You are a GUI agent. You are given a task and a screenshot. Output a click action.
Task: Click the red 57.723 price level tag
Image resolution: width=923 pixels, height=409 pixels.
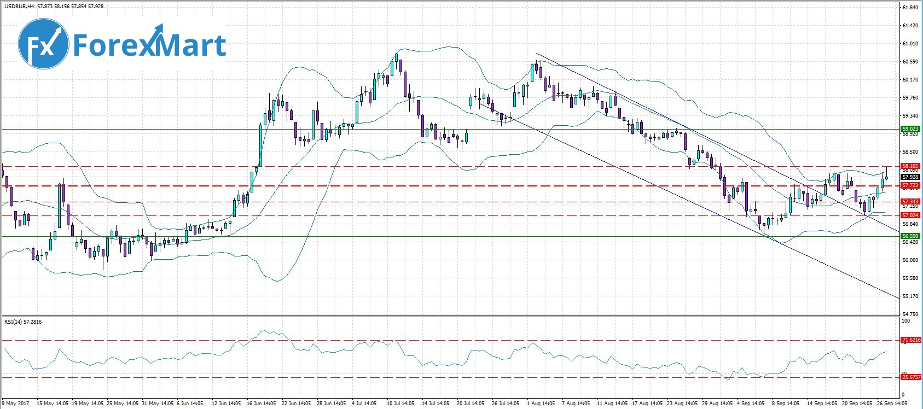[x=910, y=186]
